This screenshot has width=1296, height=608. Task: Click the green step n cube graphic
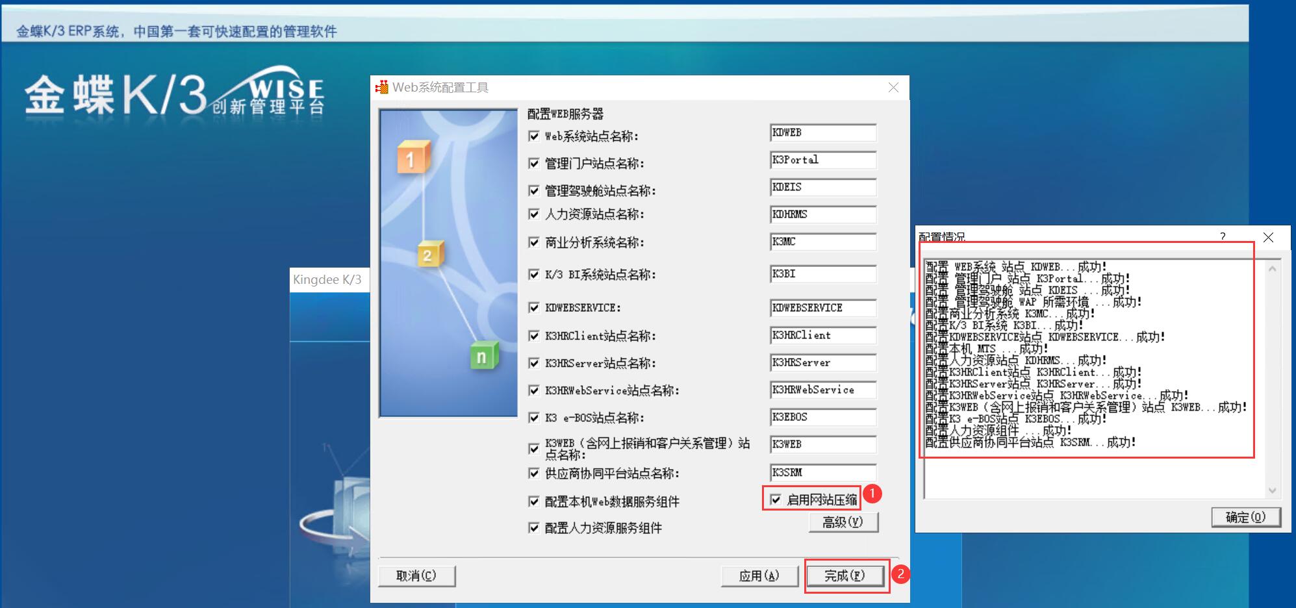click(484, 355)
